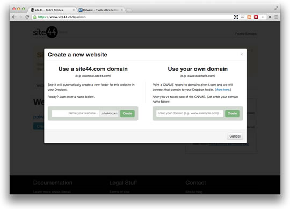This screenshot has width=290, height=209.
Task: Open a new tab with the tab button
Action: click(x=129, y=10)
